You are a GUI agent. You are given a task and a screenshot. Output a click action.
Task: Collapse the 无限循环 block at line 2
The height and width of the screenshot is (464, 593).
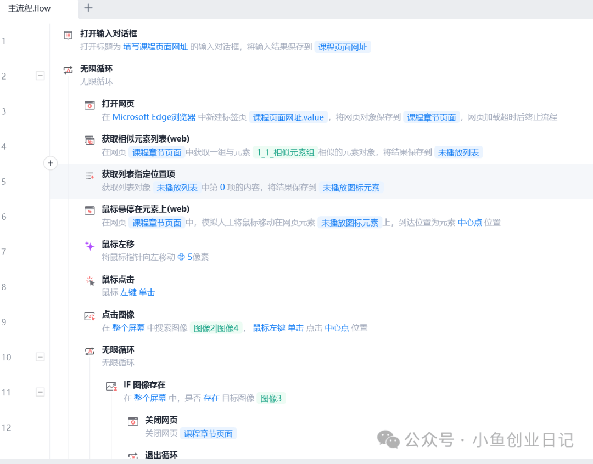tap(40, 76)
